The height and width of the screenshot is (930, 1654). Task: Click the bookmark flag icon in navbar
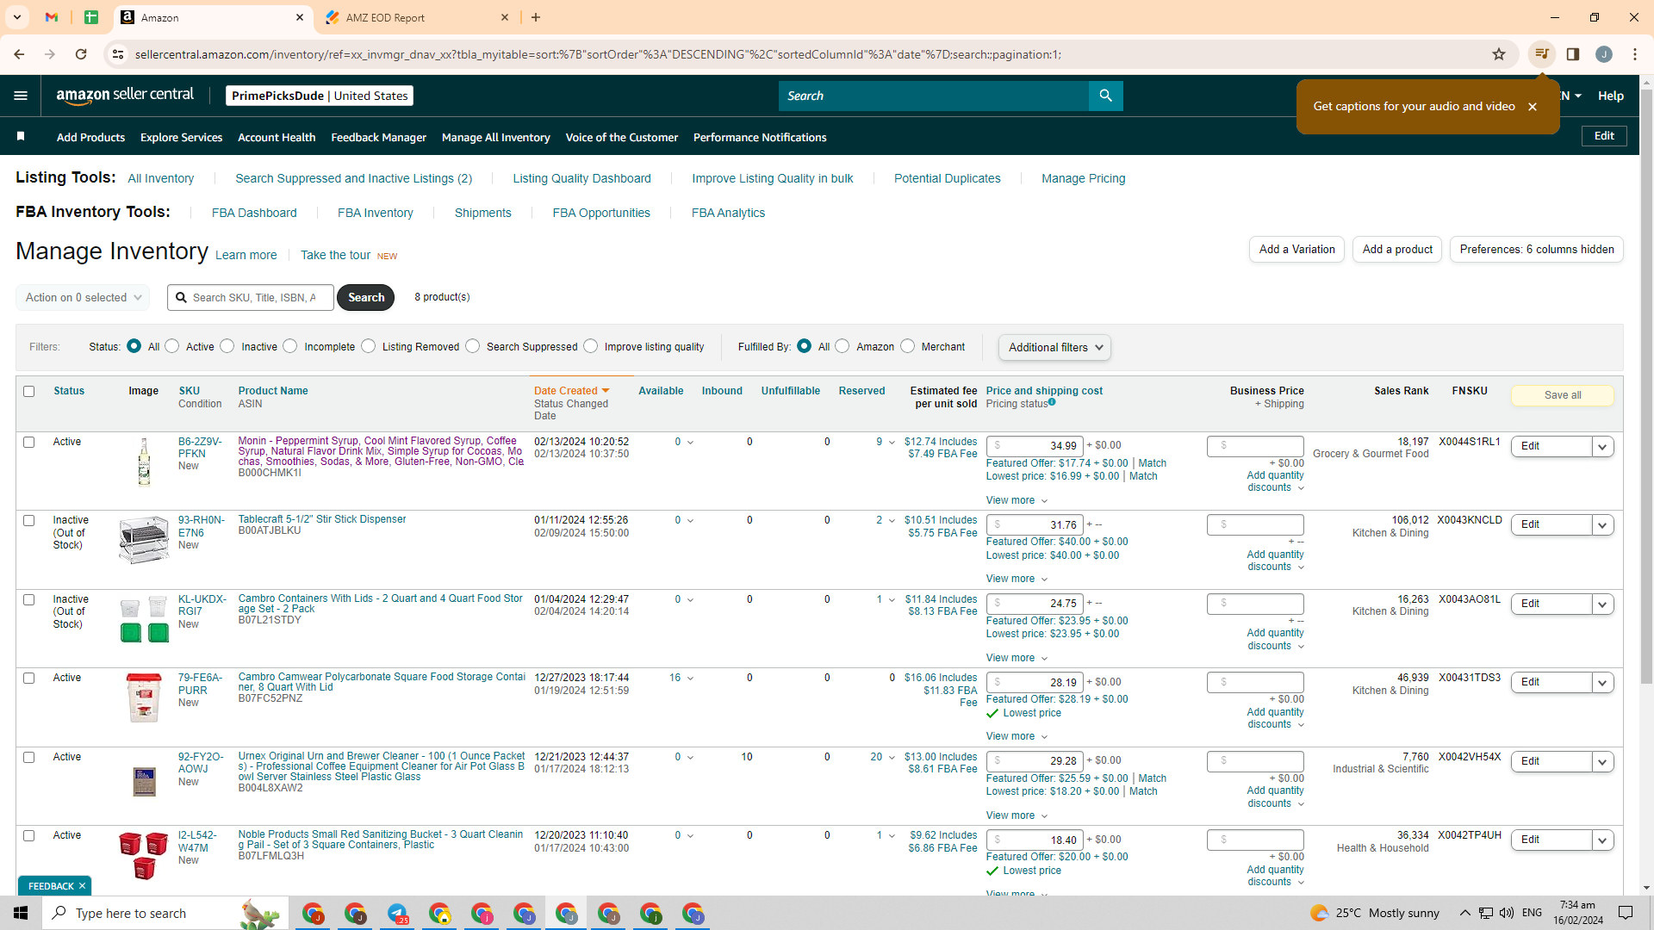pos(21,136)
